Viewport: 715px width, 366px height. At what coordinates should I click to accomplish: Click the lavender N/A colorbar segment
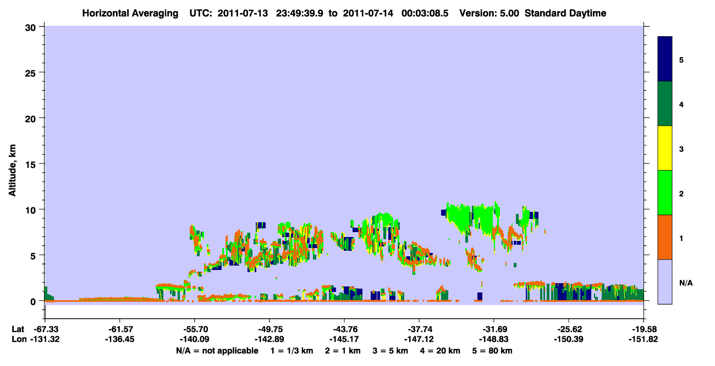[665, 281]
